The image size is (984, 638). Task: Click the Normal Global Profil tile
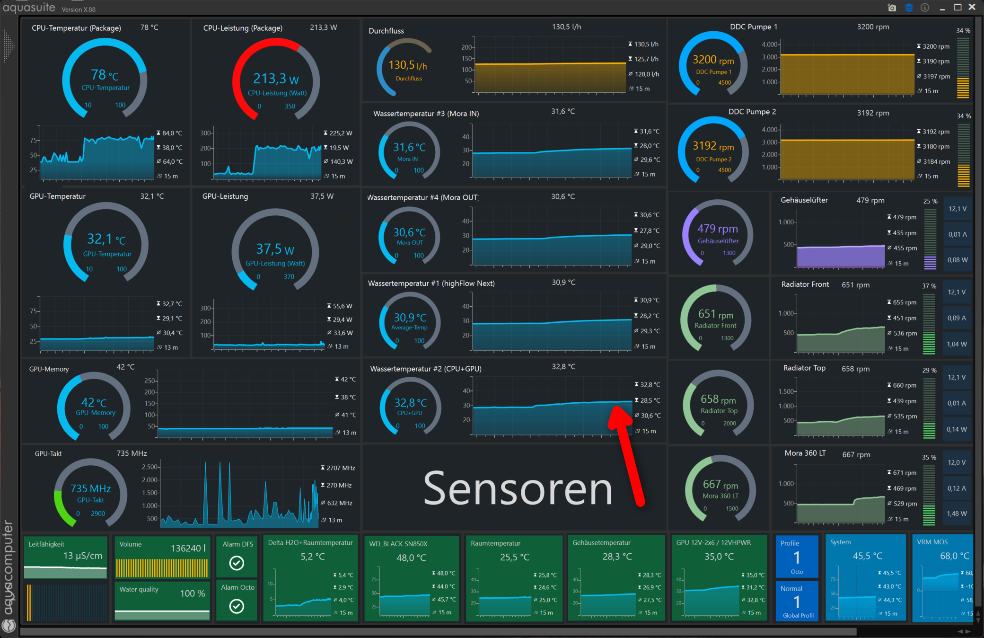tap(797, 601)
